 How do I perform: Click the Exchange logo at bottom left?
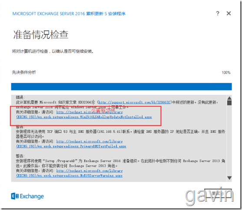click(x=27, y=196)
